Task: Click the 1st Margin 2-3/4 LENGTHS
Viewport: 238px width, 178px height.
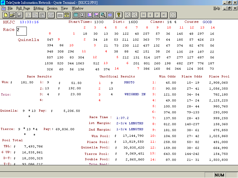Action: (x=130, y=123)
